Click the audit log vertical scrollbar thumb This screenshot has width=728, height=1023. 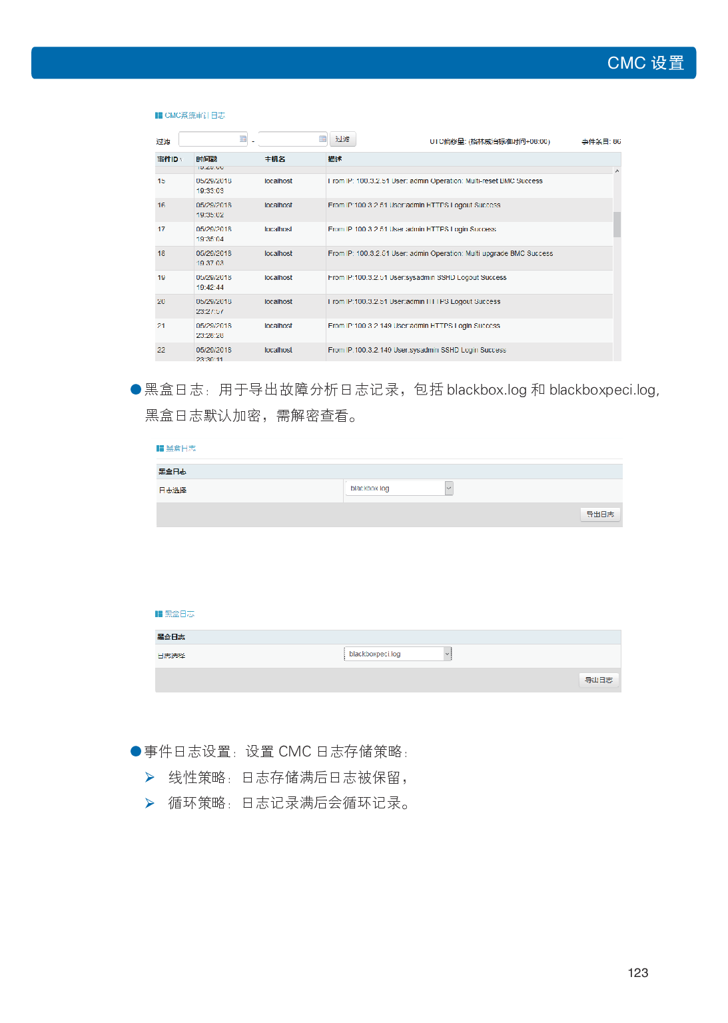pos(617,225)
